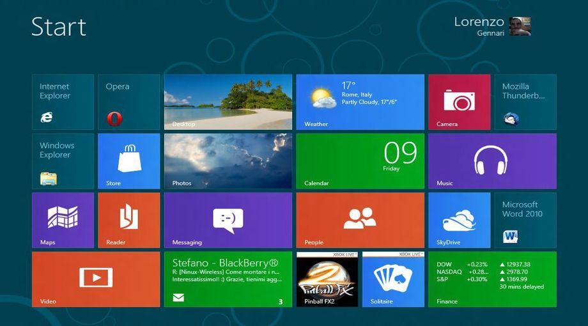Image resolution: width=588 pixels, height=326 pixels.
Task: Click the folder icon in the Windows Explorer tile
Action: click(x=49, y=179)
